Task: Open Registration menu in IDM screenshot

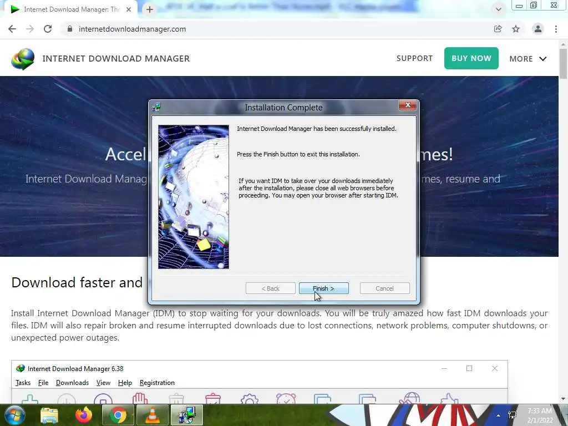Action: click(157, 383)
